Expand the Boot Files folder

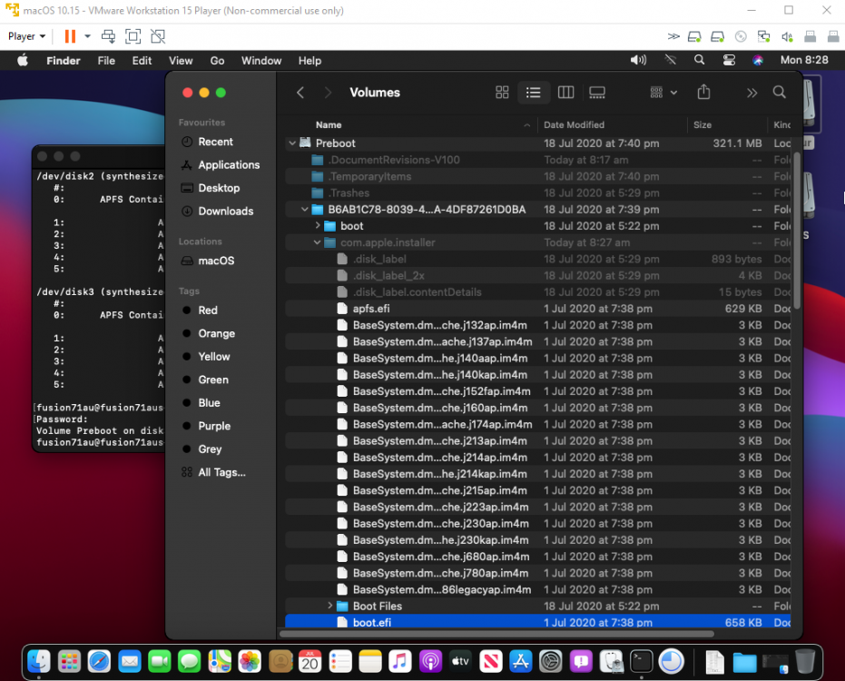tap(329, 606)
